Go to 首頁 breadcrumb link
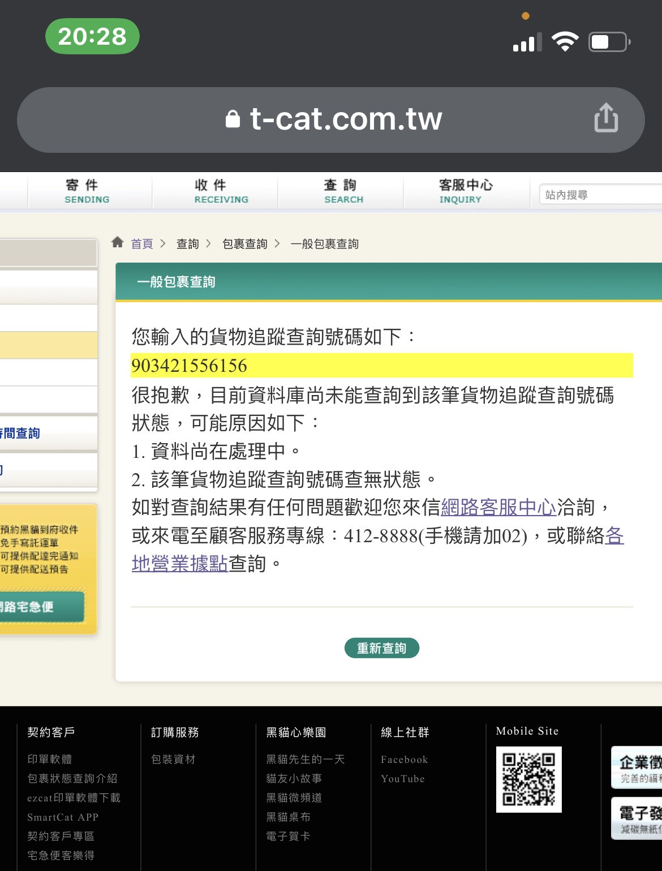The height and width of the screenshot is (871, 662). click(142, 243)
